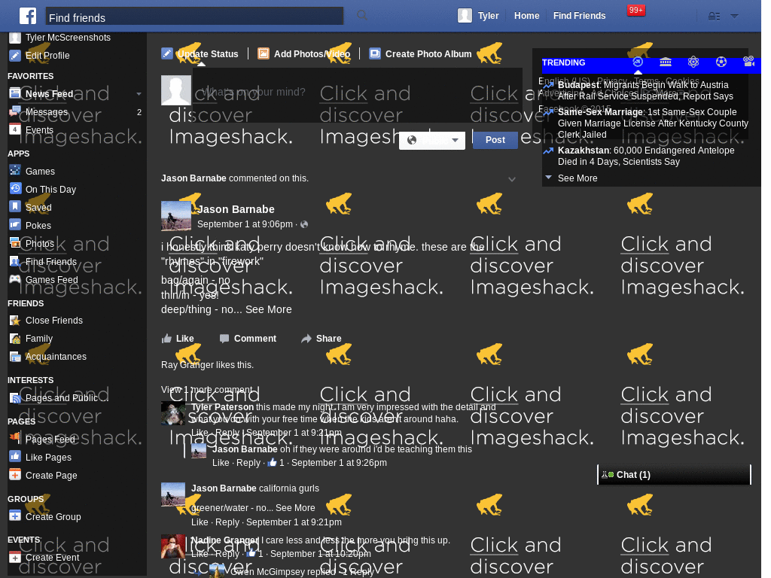Viewport: 771px width, 578px height.
Task: Open Messages in sidebar
Action: [46, 112]
